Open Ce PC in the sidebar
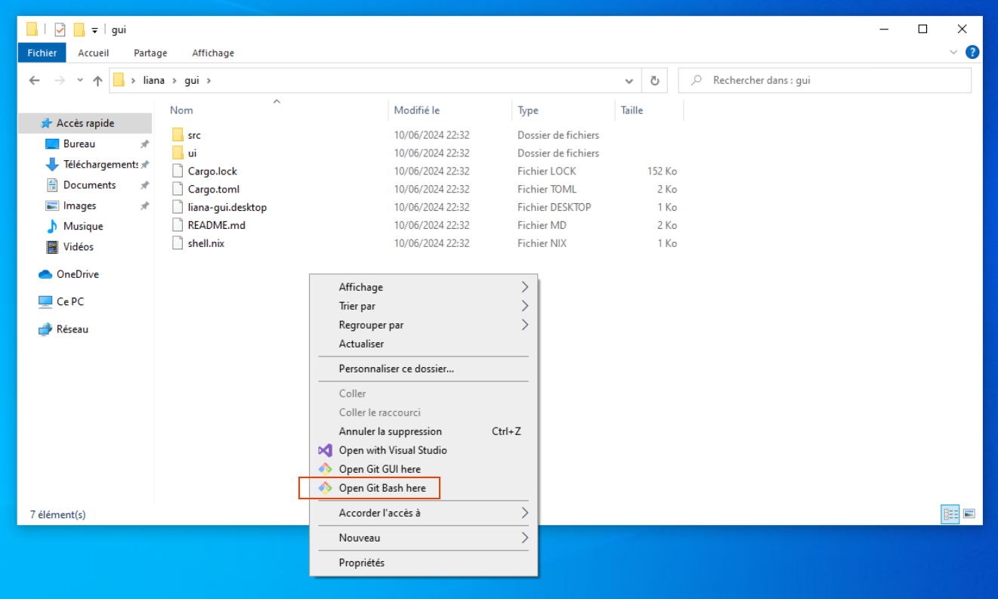The image size is (998, 599). tap(70, 301)
